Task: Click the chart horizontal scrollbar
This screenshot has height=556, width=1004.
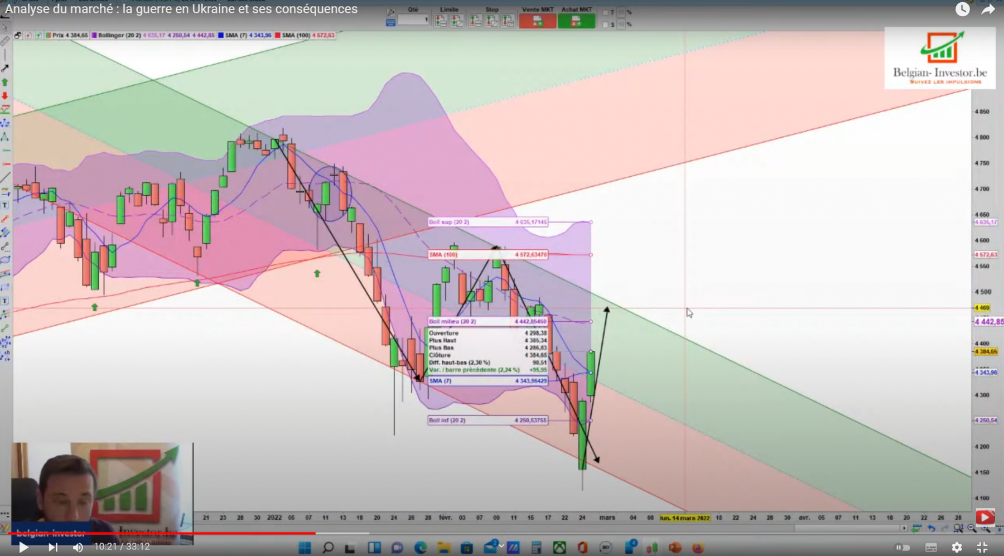Action: click(848, 528)
